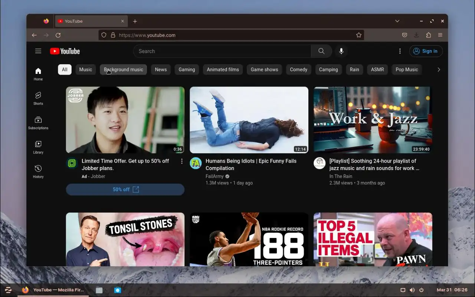Select the Camping chip
This screenshot has height=297, width=475.
click(x=328, y=69)
